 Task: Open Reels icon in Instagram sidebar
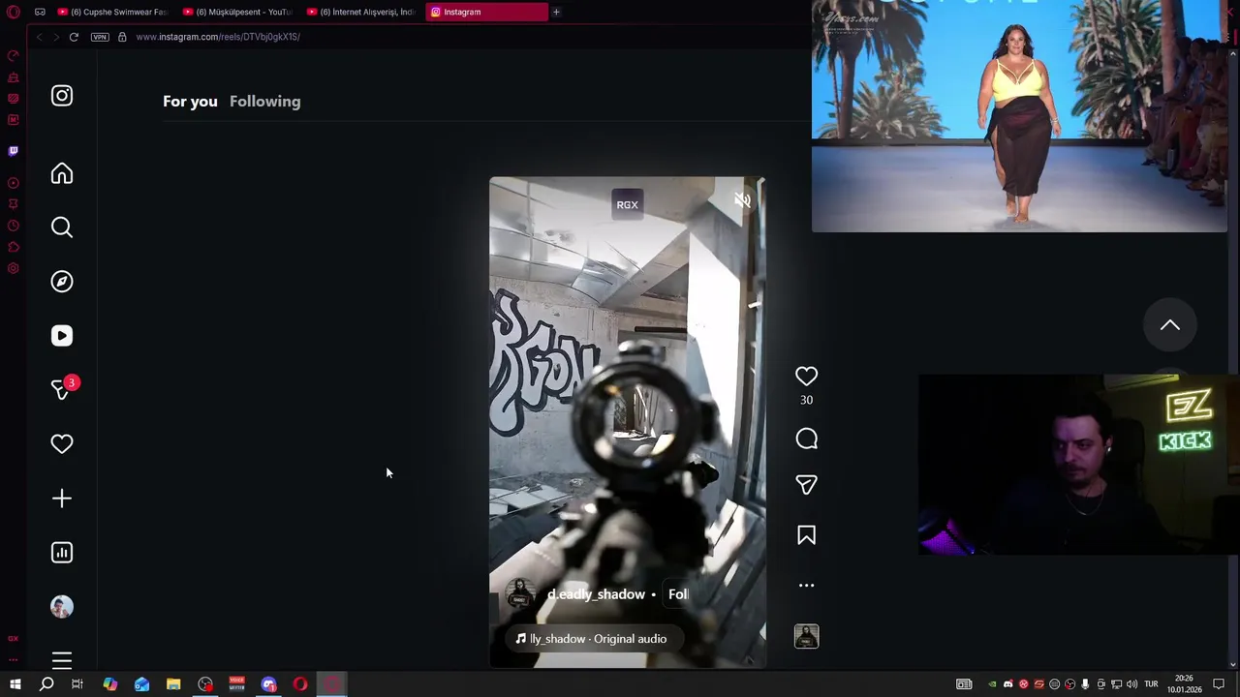[x=62, y=336]
